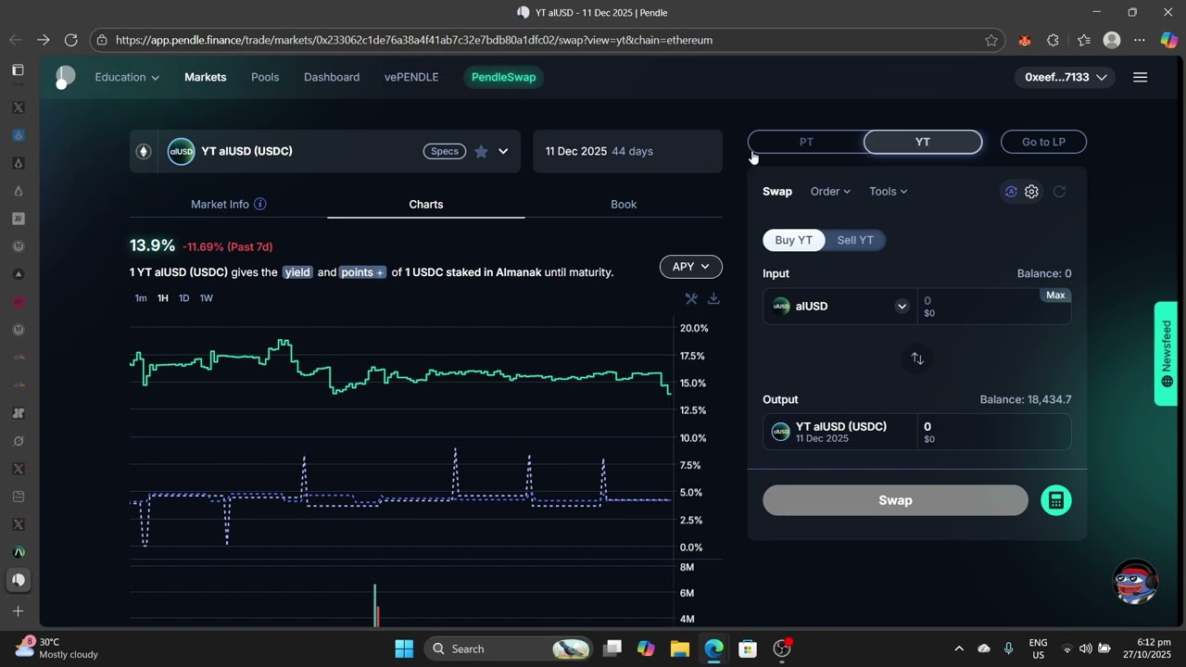This screenshot has height=667, width=1186.
Task: Click Go to LP button
Action: [1043, 142]
